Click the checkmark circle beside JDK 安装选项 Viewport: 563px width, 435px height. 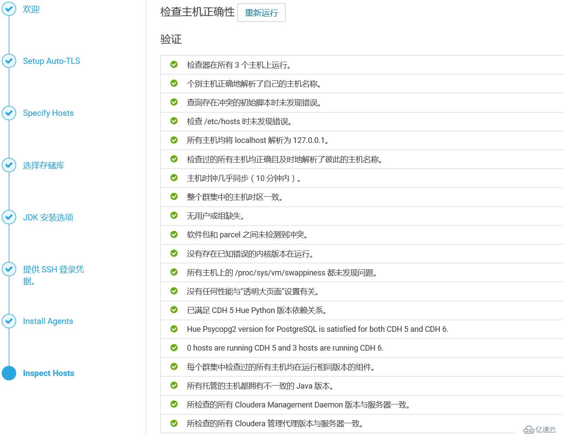point(9,217)
